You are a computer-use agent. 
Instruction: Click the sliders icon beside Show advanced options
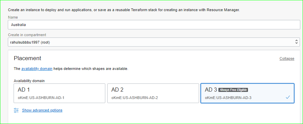16,110
